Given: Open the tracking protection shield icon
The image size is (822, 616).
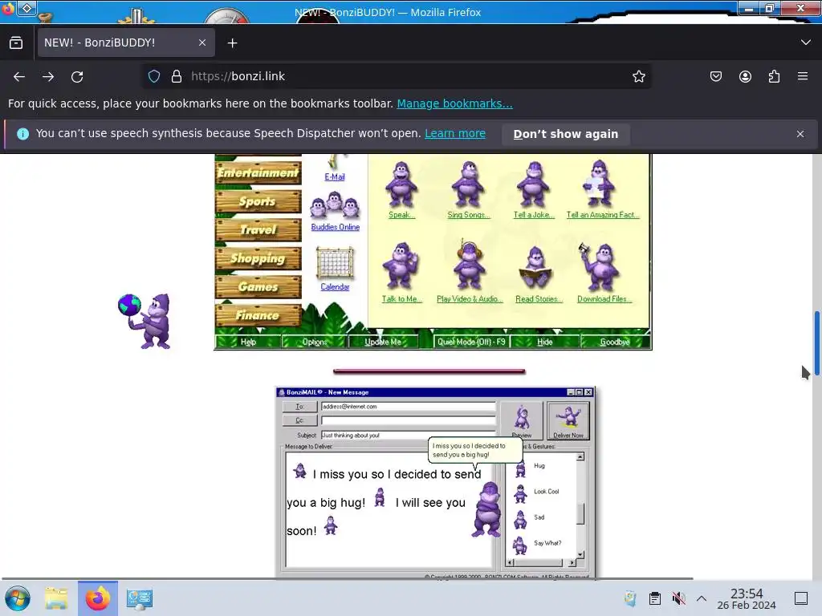Looking at the screenshot, I should 154,76.
